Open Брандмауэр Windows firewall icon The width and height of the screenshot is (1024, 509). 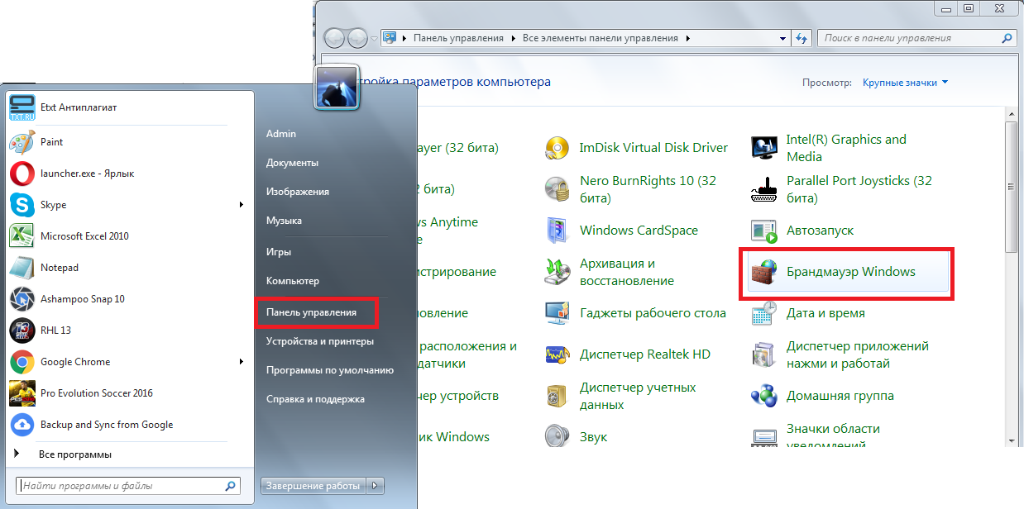click(x=764, y=272)
